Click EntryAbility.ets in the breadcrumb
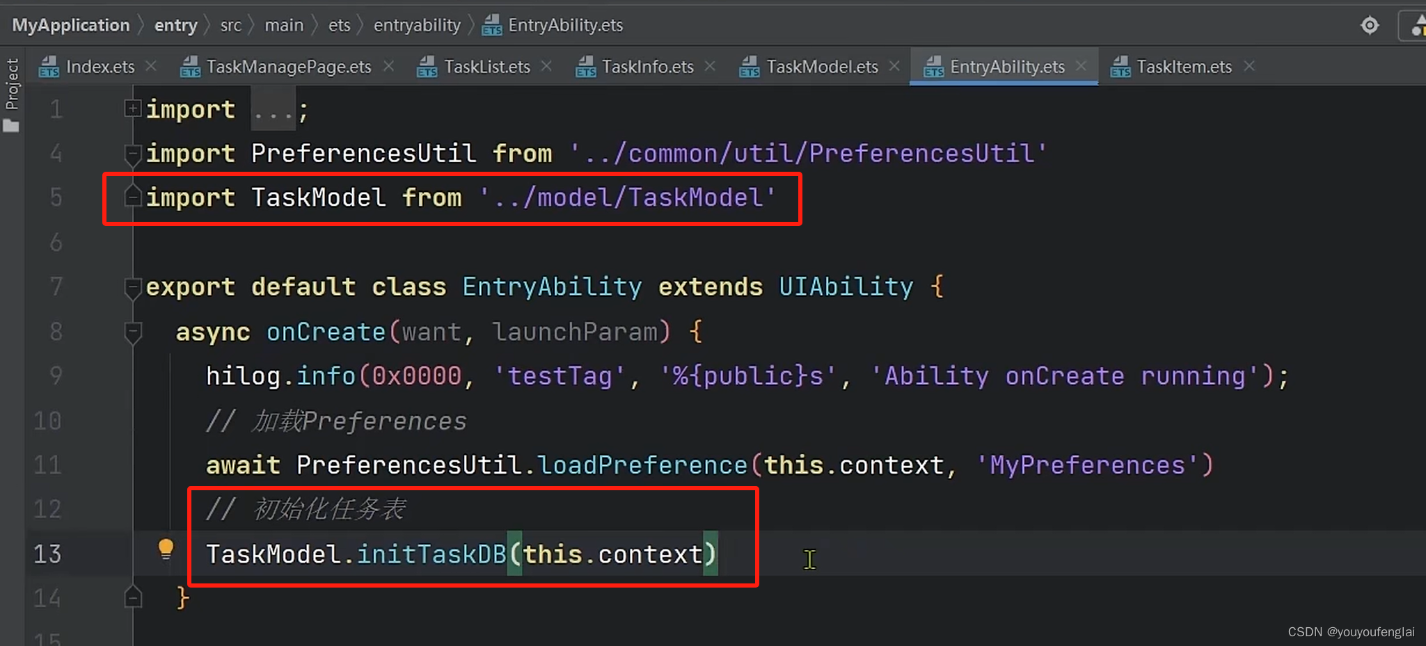The height and width of the screenshot is (646, 1426). [565, 25]
